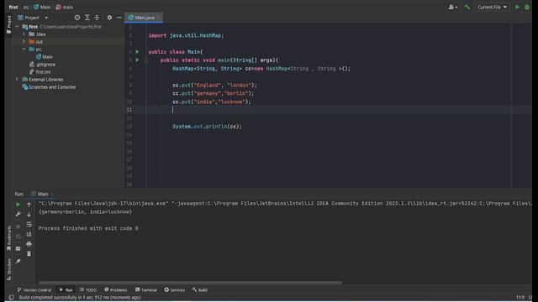Debug the current file with the bug icon
The image size is (538, 302).
coord(527,7)
